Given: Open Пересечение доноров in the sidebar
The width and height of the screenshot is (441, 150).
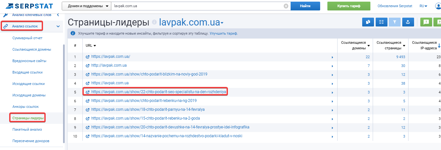Looking at the screenshot, I should pyautogui.click(x=31, y=141).
